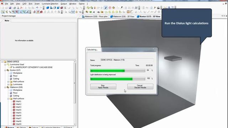Click the project tree scrollbar down arrow
The height and width of the screenshot is (128, 228).
pos(75,124)
